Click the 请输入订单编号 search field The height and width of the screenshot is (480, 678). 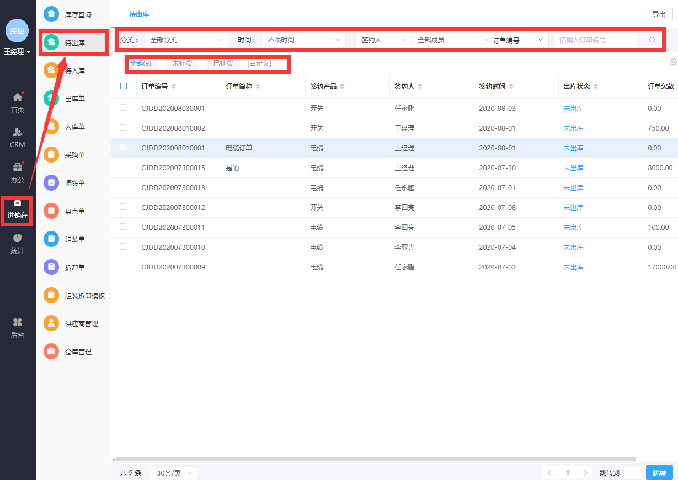pos(596,40)
